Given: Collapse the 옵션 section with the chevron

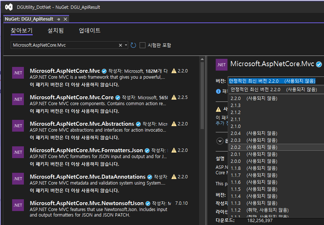Looking at the screenshot, I should pos(220,141).
